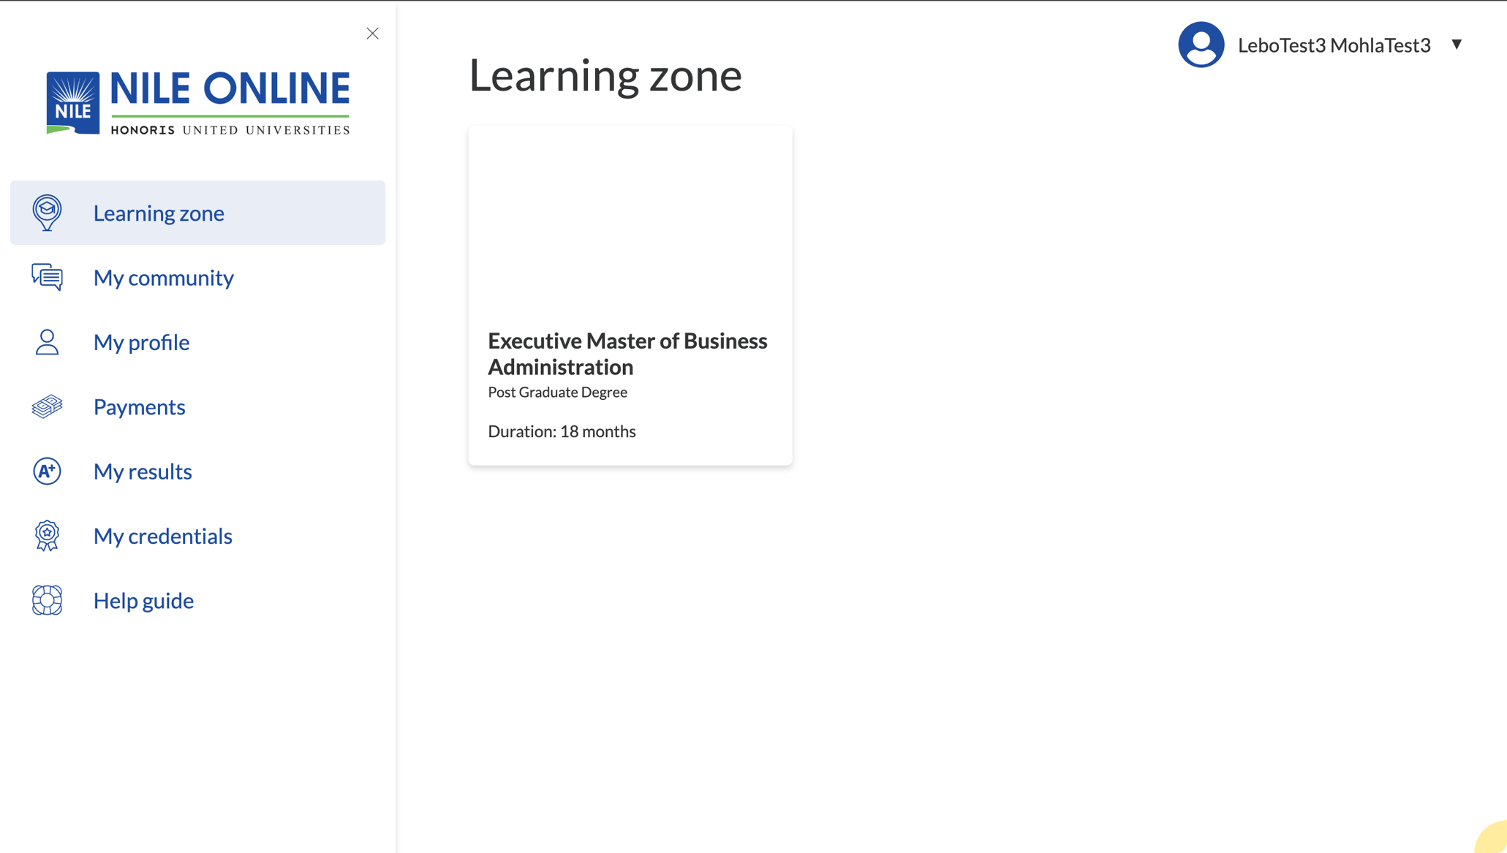Screen dimensions: 1507x853
Task: Click the Post Graduate Degree label on card
Action: coord(557,392)
